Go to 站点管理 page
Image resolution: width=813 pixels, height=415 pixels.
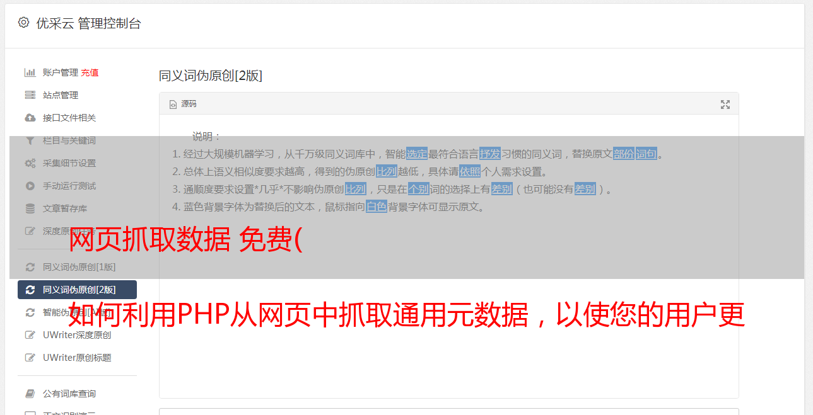click(x=61, y=95)
